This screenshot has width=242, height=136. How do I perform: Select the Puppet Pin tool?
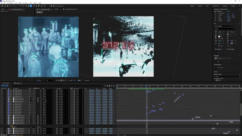tap(45, 6)
